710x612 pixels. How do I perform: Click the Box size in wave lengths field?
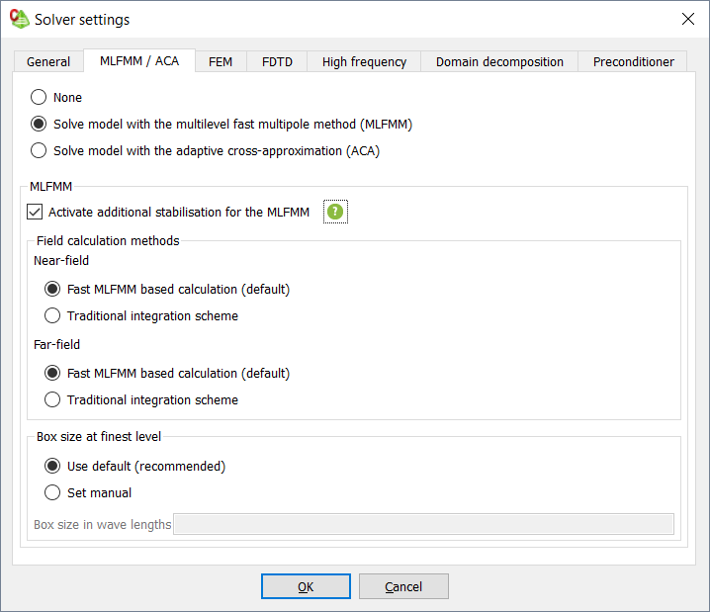(x=423, y=524)
